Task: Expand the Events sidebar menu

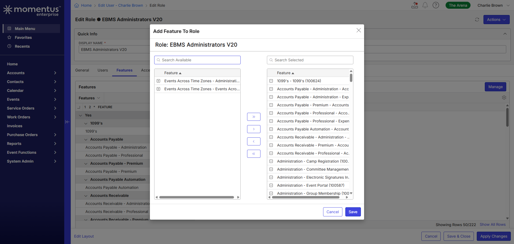Action: click(55, 99)
